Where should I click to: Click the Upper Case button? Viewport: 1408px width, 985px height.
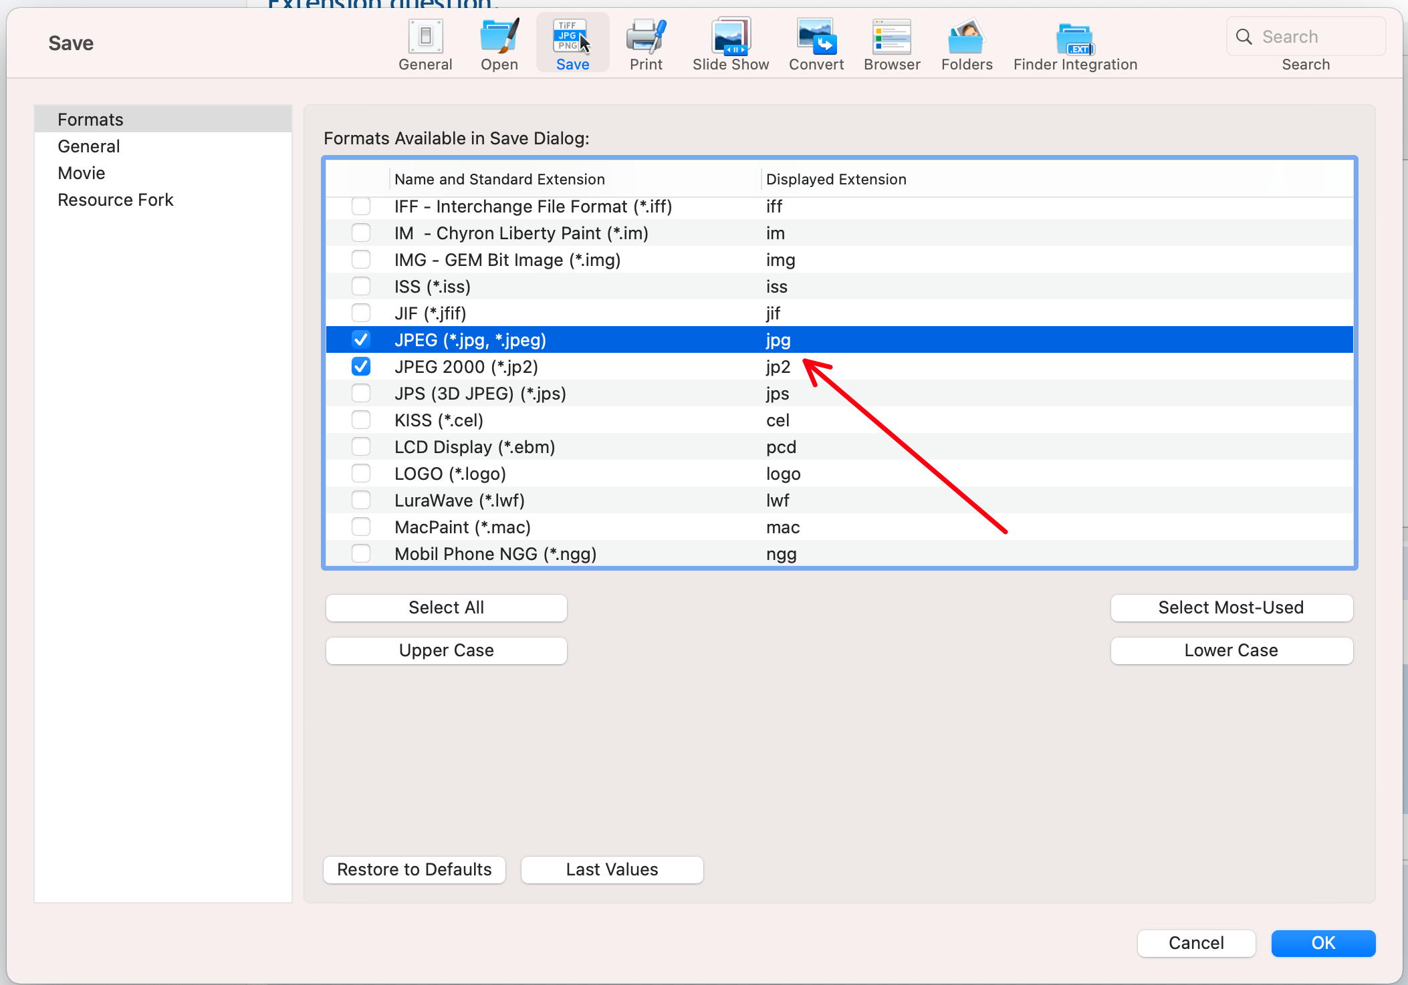point(447,650)
